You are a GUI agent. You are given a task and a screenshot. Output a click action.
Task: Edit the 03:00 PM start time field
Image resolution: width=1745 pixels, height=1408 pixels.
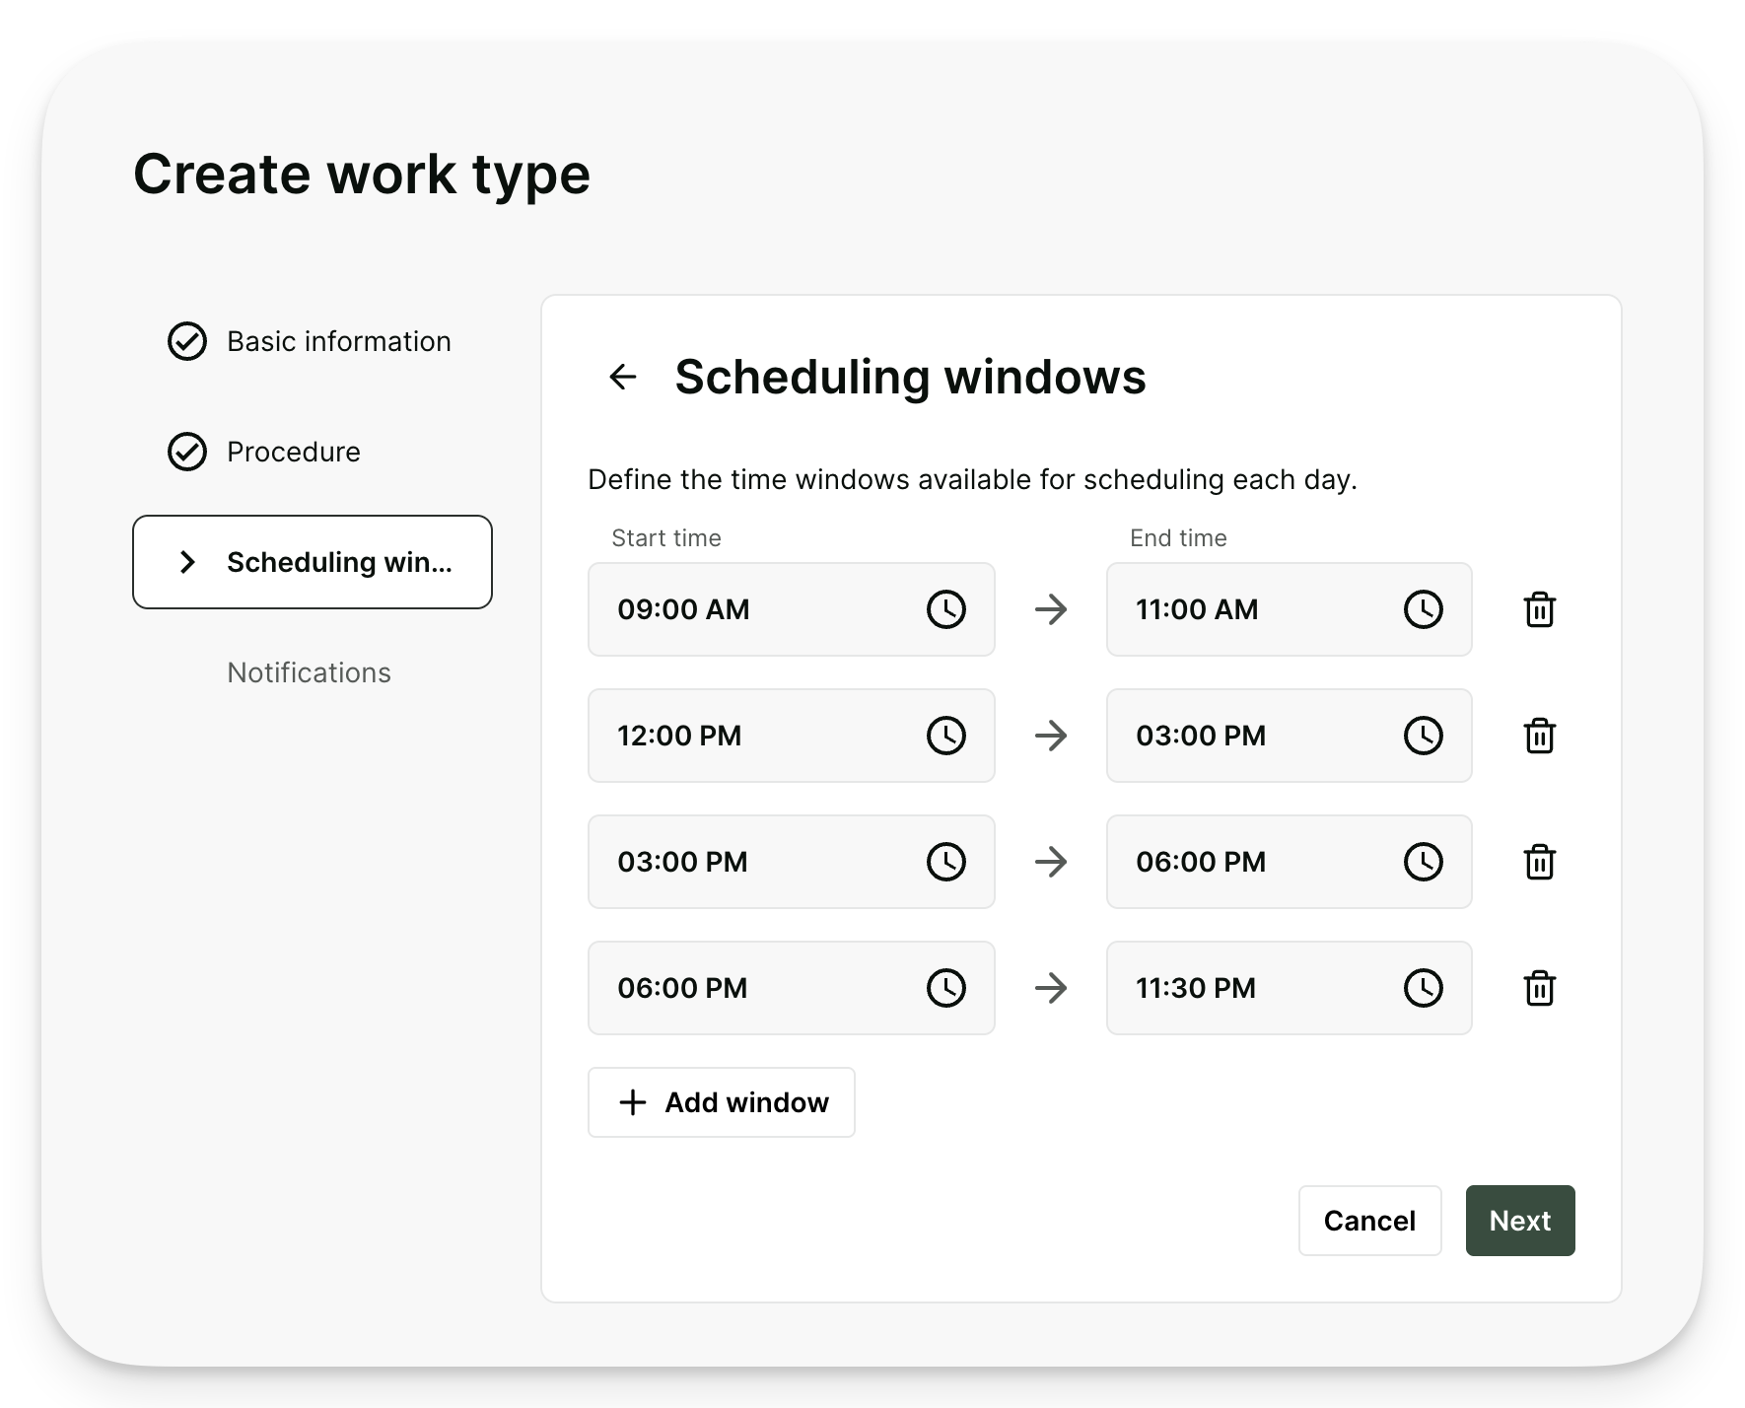click(x=792, y=862)
